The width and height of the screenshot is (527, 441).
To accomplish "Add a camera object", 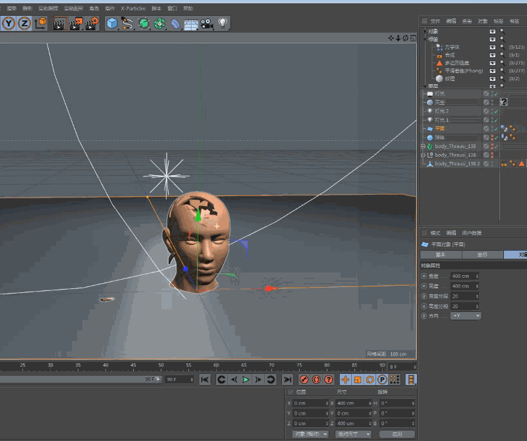I will click(207, 24).
